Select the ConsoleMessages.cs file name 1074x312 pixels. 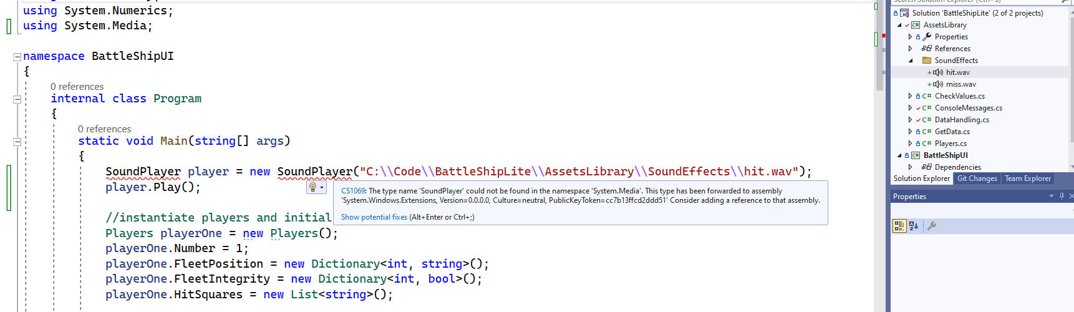tap(969, 108)
